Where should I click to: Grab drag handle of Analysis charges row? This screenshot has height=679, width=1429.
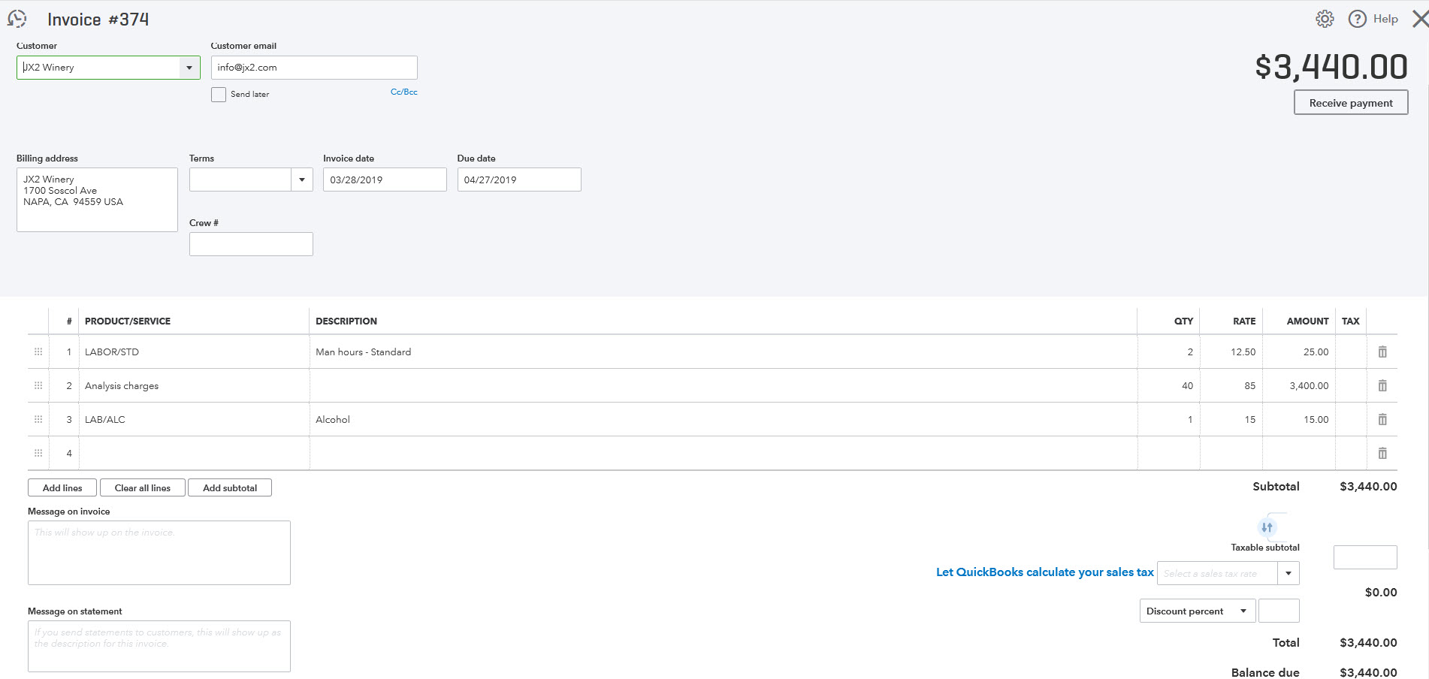[x=38, y=385]
